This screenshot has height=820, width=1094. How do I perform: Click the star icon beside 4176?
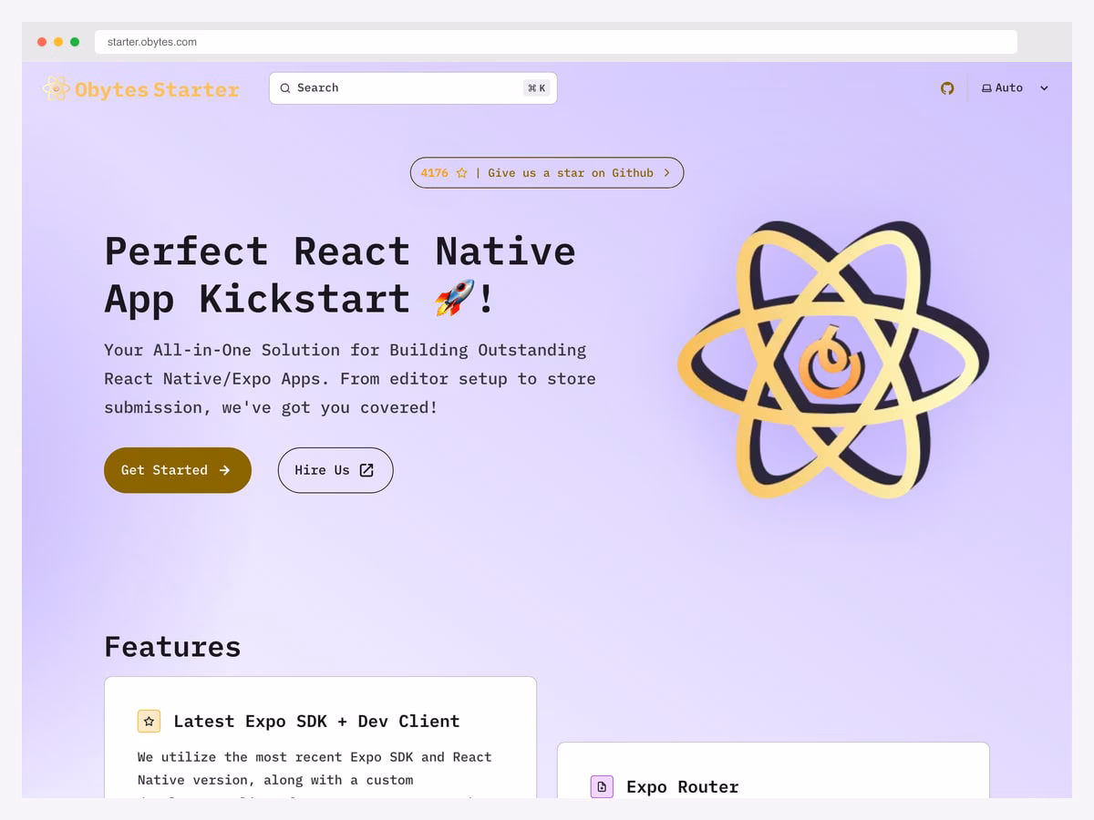click(x=461, y=173)
